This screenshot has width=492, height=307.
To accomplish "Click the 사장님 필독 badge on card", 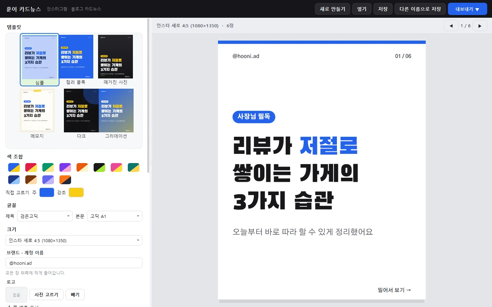I will click(254, 117).
